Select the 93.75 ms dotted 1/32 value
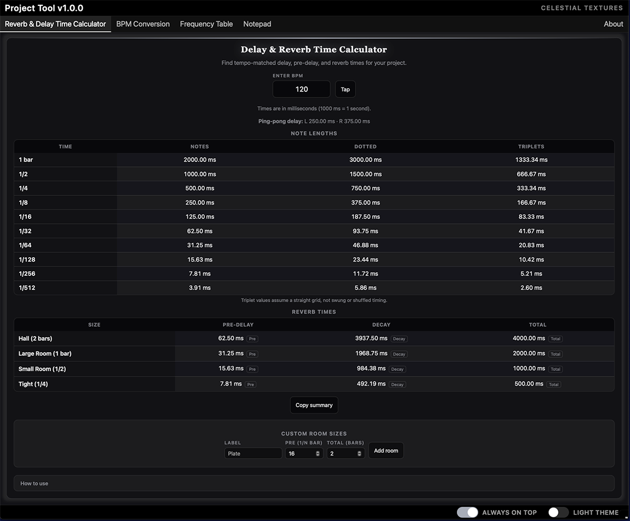630x521 pixels. click(365, 231)
